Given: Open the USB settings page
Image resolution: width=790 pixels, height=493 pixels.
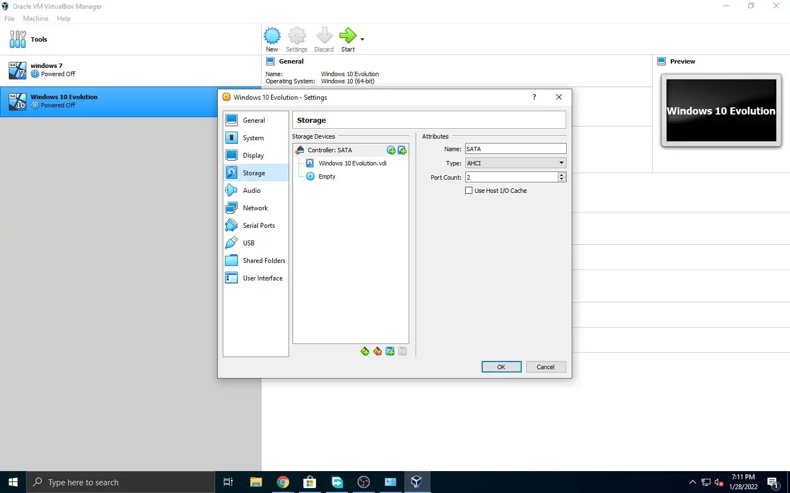Looking at the screenshot, I should click(x=256, y=243).
